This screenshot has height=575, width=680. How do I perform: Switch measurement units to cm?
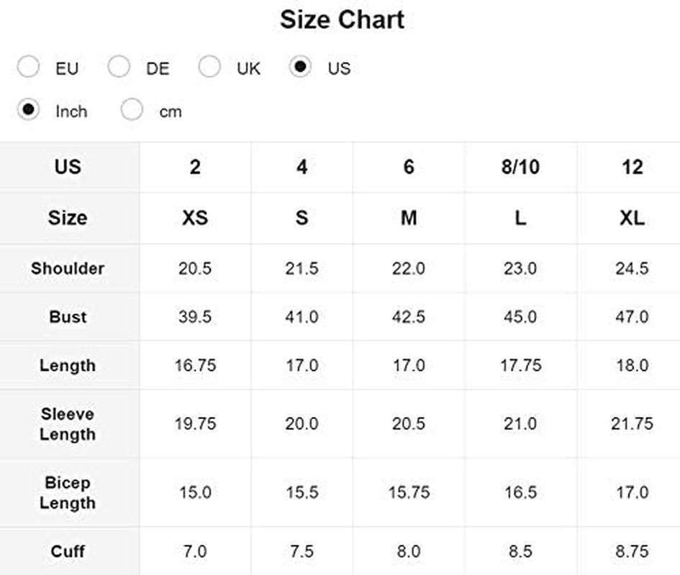pos(132,111)
